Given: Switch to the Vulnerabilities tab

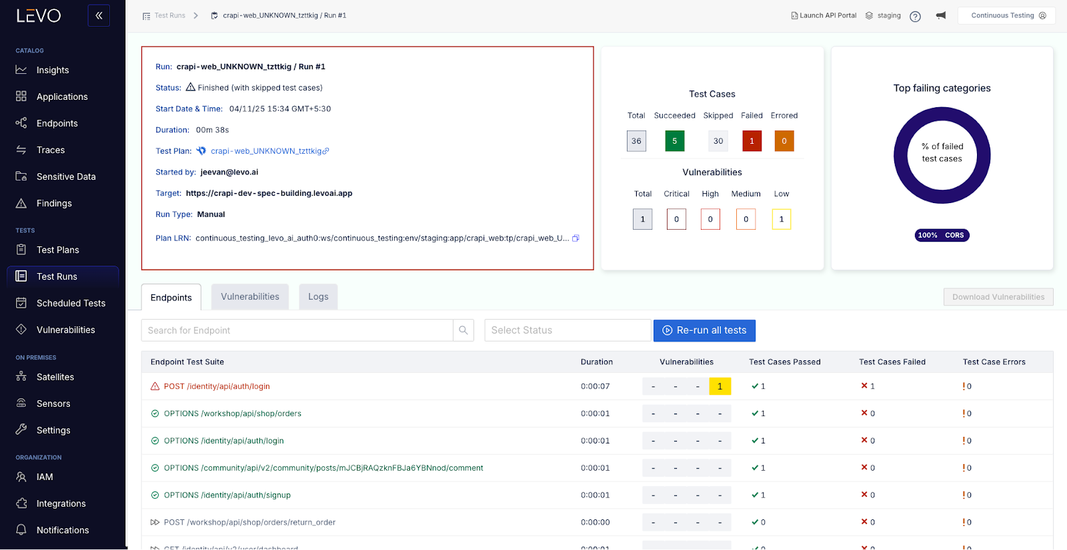Looking at the screenshot, I should (250, 297).
